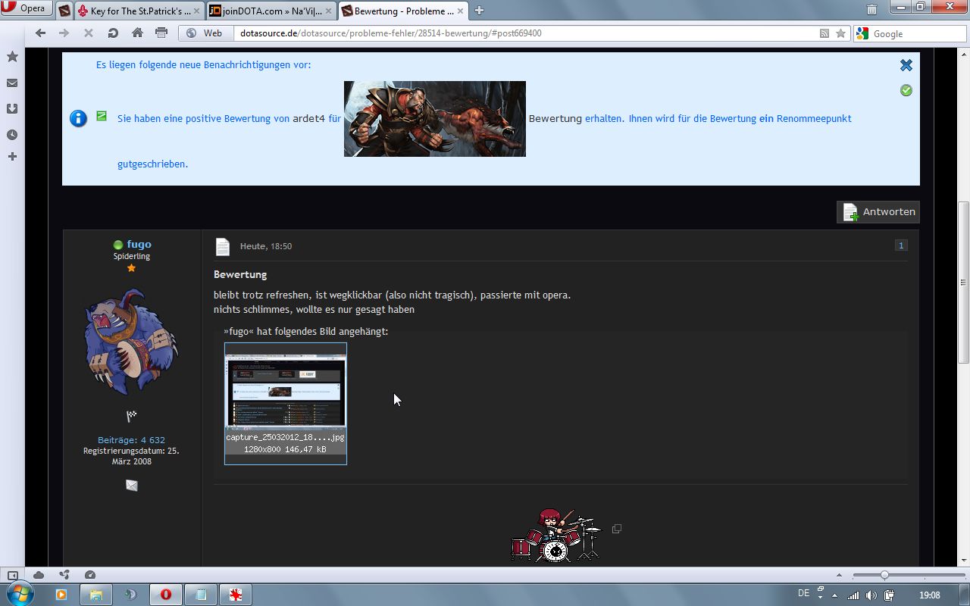Open the Downloads panel in Opera sidebar
This screenshot has width=970, height=606.
12,108
